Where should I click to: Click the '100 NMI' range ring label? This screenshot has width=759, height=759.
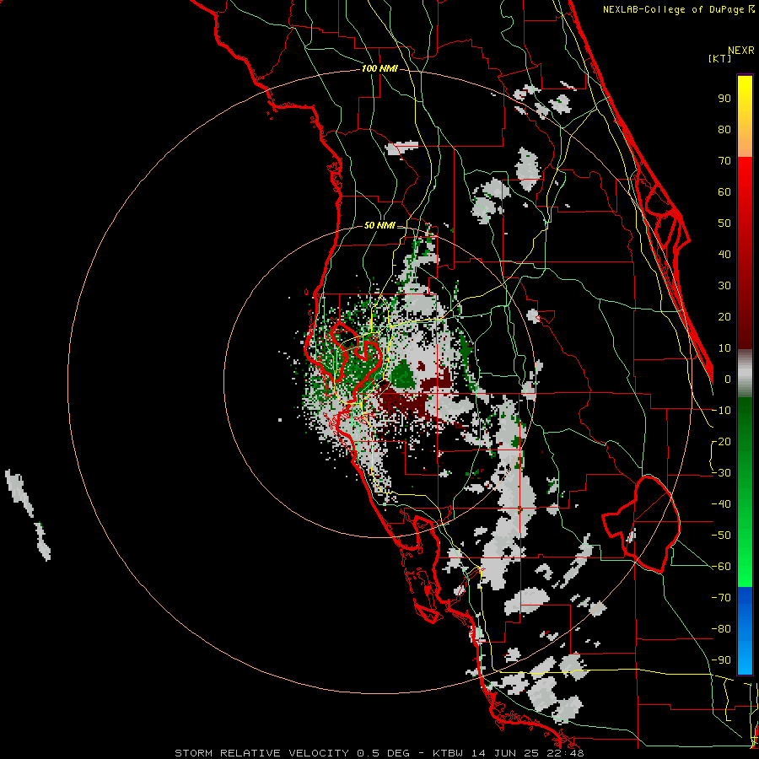(x=379, y=69)
